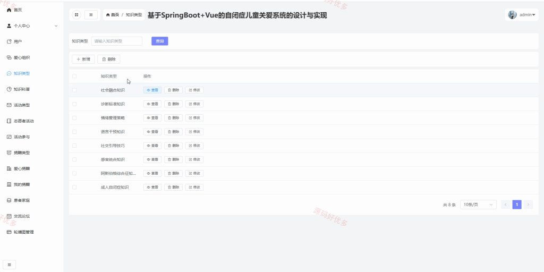Check the 成人自闭症知识 row checkbox
The image size is (544, 272).
pyautogui.click(x=74, y=188)
